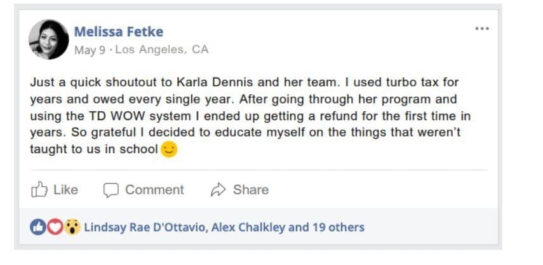Screen dimensions: 543x265
Task: Open the three-dot post options menu
Action: (482, 29)
